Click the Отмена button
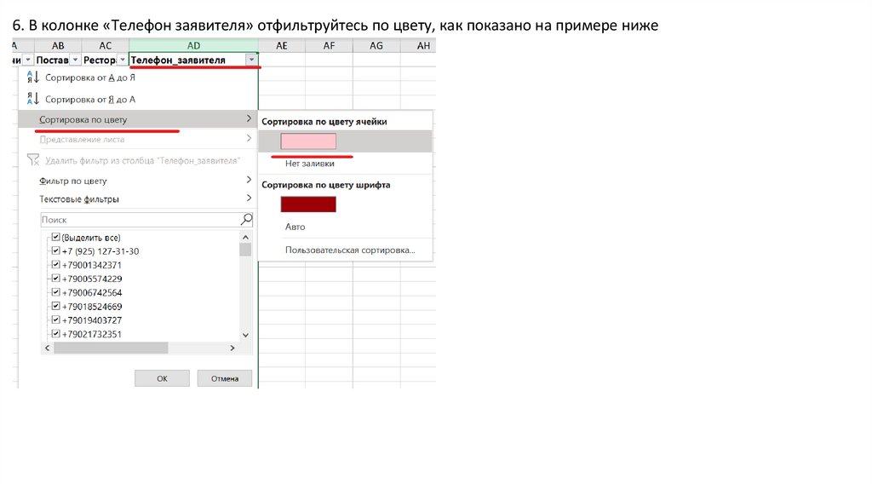This screenshot has width=872, height=489. click(225, 378)
